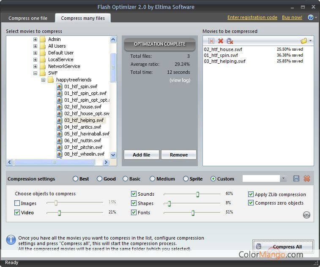The width and height of the screenshot is (320, 267).
Task: Click the red X delete icon above the movies list
Action: (220, 41)
